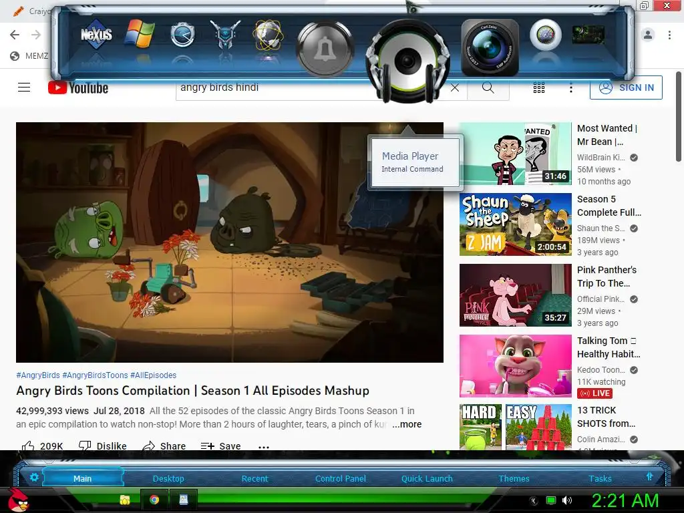Open the Themes tab
Screen dimensions: 684x513
click(514, 478)
